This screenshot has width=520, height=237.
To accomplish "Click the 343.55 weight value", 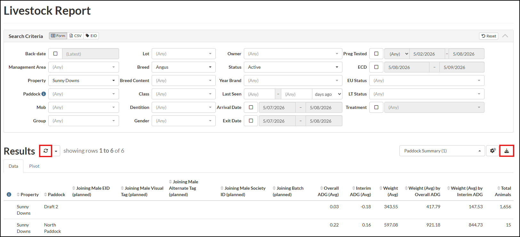I will 391,207.
